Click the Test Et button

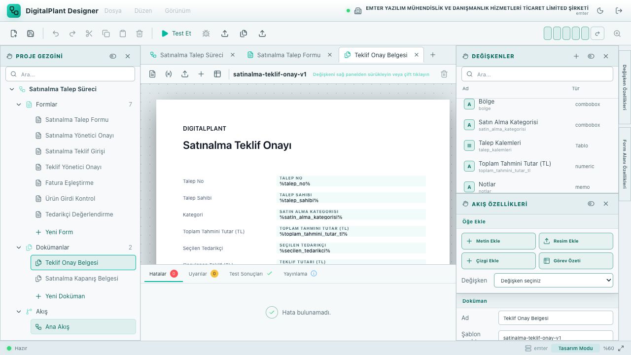click(176, 34)
